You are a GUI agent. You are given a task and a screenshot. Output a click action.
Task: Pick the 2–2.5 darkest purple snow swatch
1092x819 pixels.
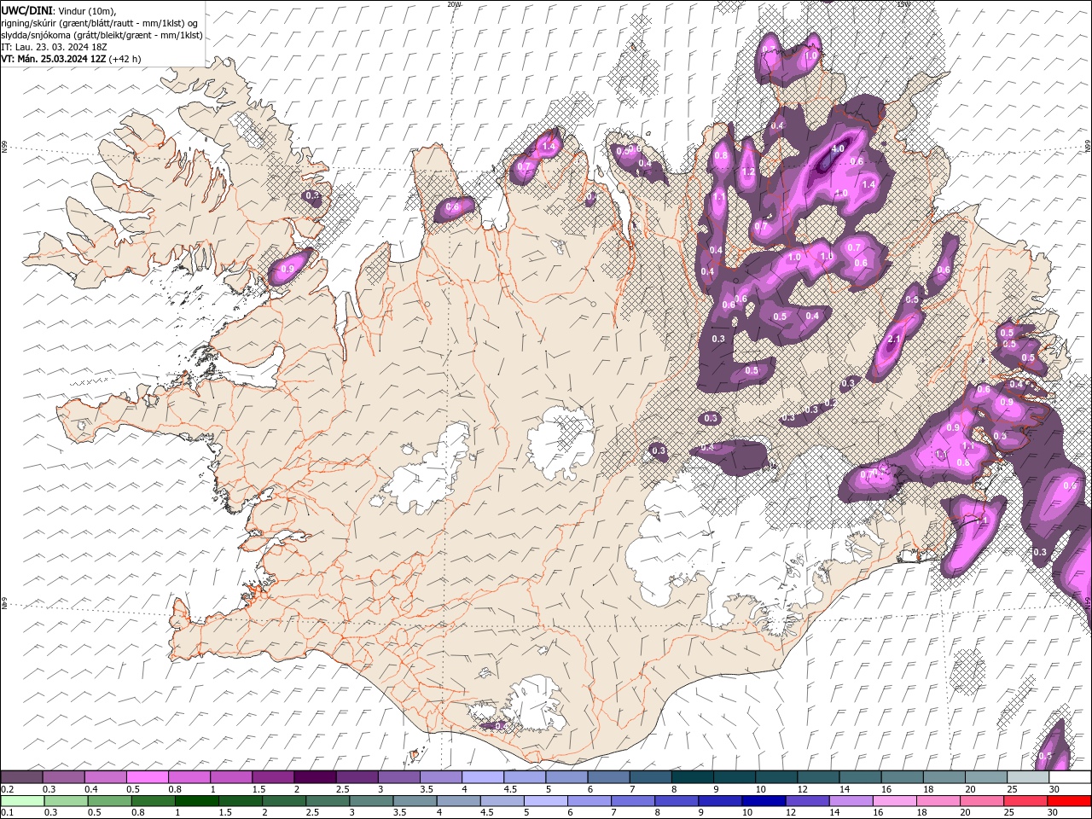tap(315, 777)
